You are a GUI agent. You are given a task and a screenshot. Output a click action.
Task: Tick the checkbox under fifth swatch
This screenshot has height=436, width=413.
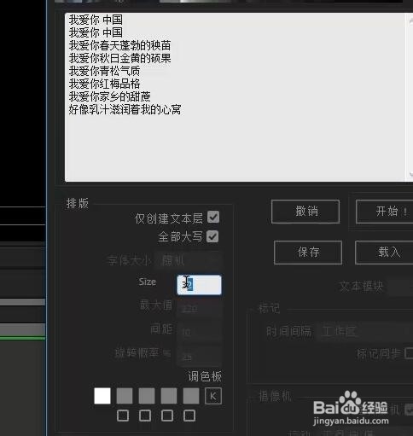click(189, 416)
